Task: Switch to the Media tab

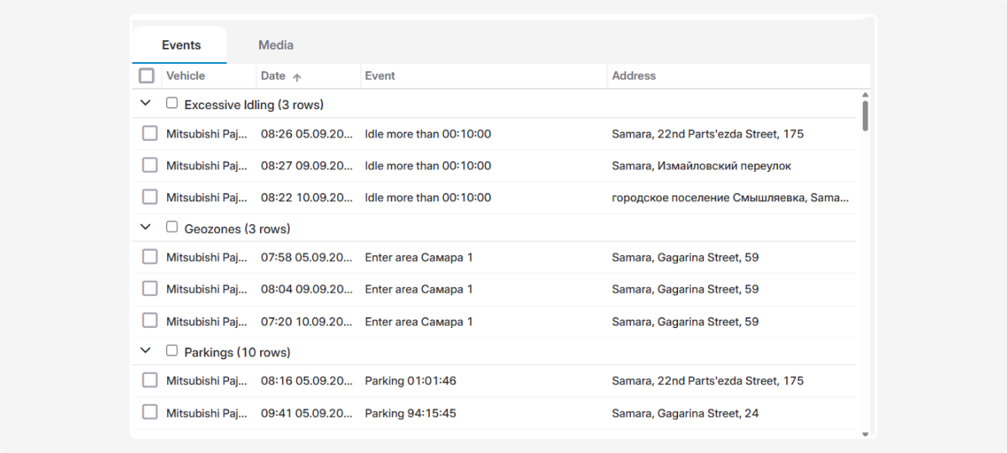Action: pos(275,45)
